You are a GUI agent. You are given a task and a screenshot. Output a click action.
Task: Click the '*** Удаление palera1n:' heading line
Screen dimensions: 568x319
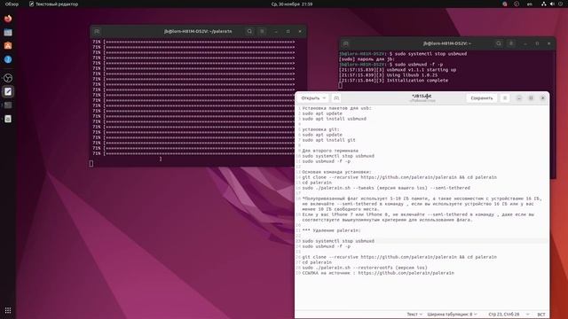331,230
